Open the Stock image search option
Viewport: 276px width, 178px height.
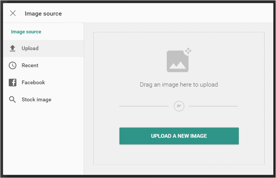(43, 99)
